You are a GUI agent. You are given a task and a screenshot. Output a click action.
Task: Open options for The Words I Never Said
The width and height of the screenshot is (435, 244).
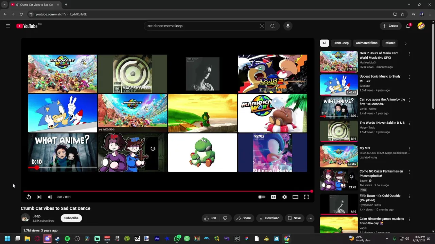pos(409,123)
